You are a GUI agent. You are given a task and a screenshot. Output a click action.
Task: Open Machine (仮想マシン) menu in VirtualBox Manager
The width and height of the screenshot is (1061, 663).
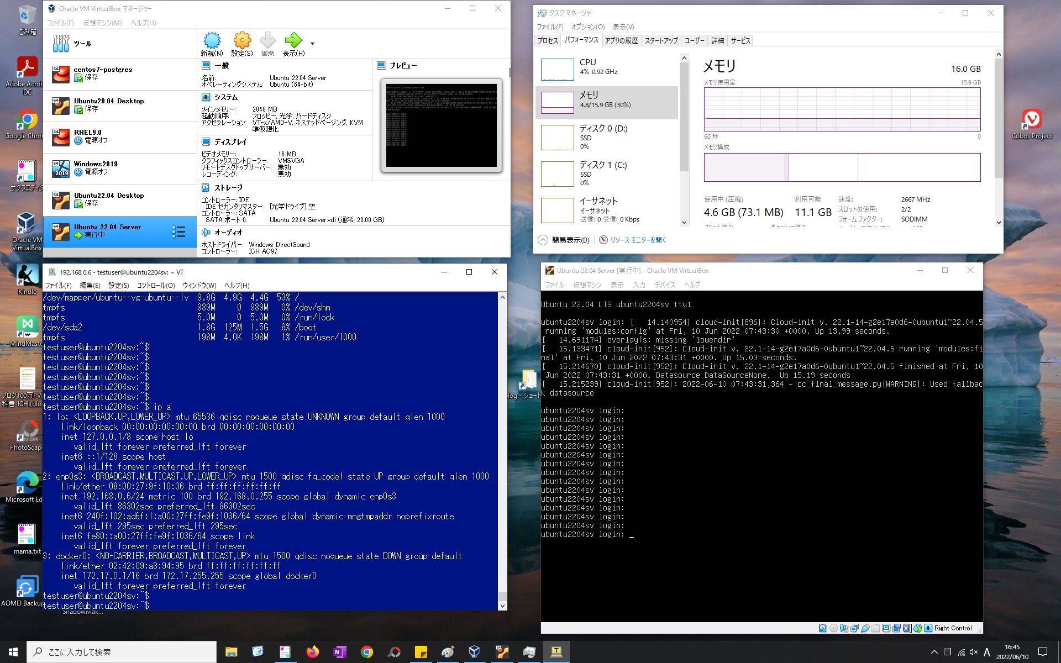point(102,23)
